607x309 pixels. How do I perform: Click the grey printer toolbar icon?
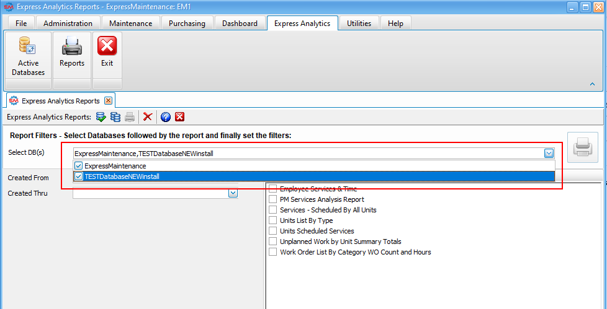[130, 117]
